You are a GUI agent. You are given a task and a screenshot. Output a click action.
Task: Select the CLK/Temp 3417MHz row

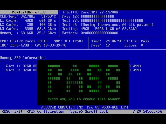click(28, 16)
